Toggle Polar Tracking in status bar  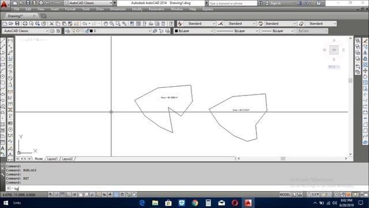click(74, 195)
